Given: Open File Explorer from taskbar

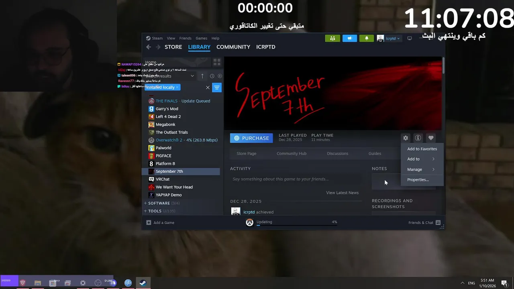Looking at the screenshot, I should pos(38,283).
